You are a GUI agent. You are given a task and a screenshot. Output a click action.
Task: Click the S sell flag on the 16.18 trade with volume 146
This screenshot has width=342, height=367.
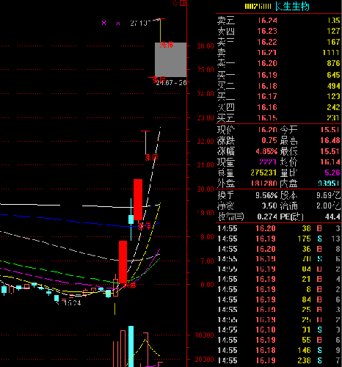pos(319,350)
